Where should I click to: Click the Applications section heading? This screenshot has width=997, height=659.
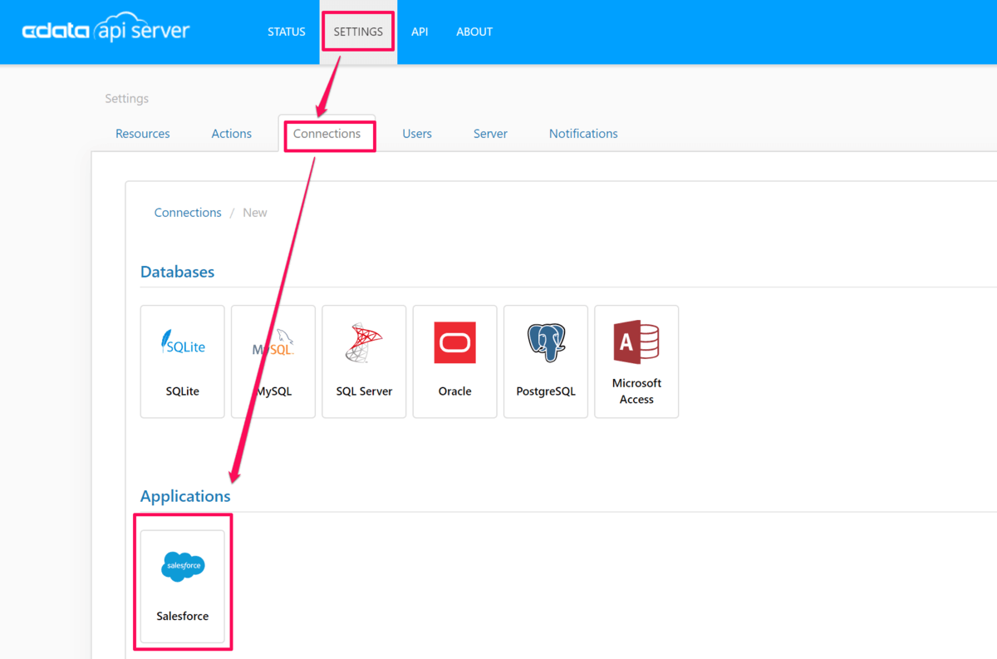point(185,496)
